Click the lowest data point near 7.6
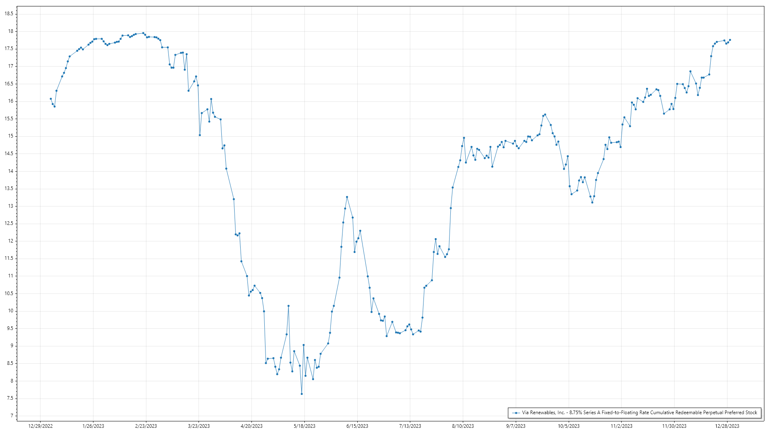 [x=302, y=394]
